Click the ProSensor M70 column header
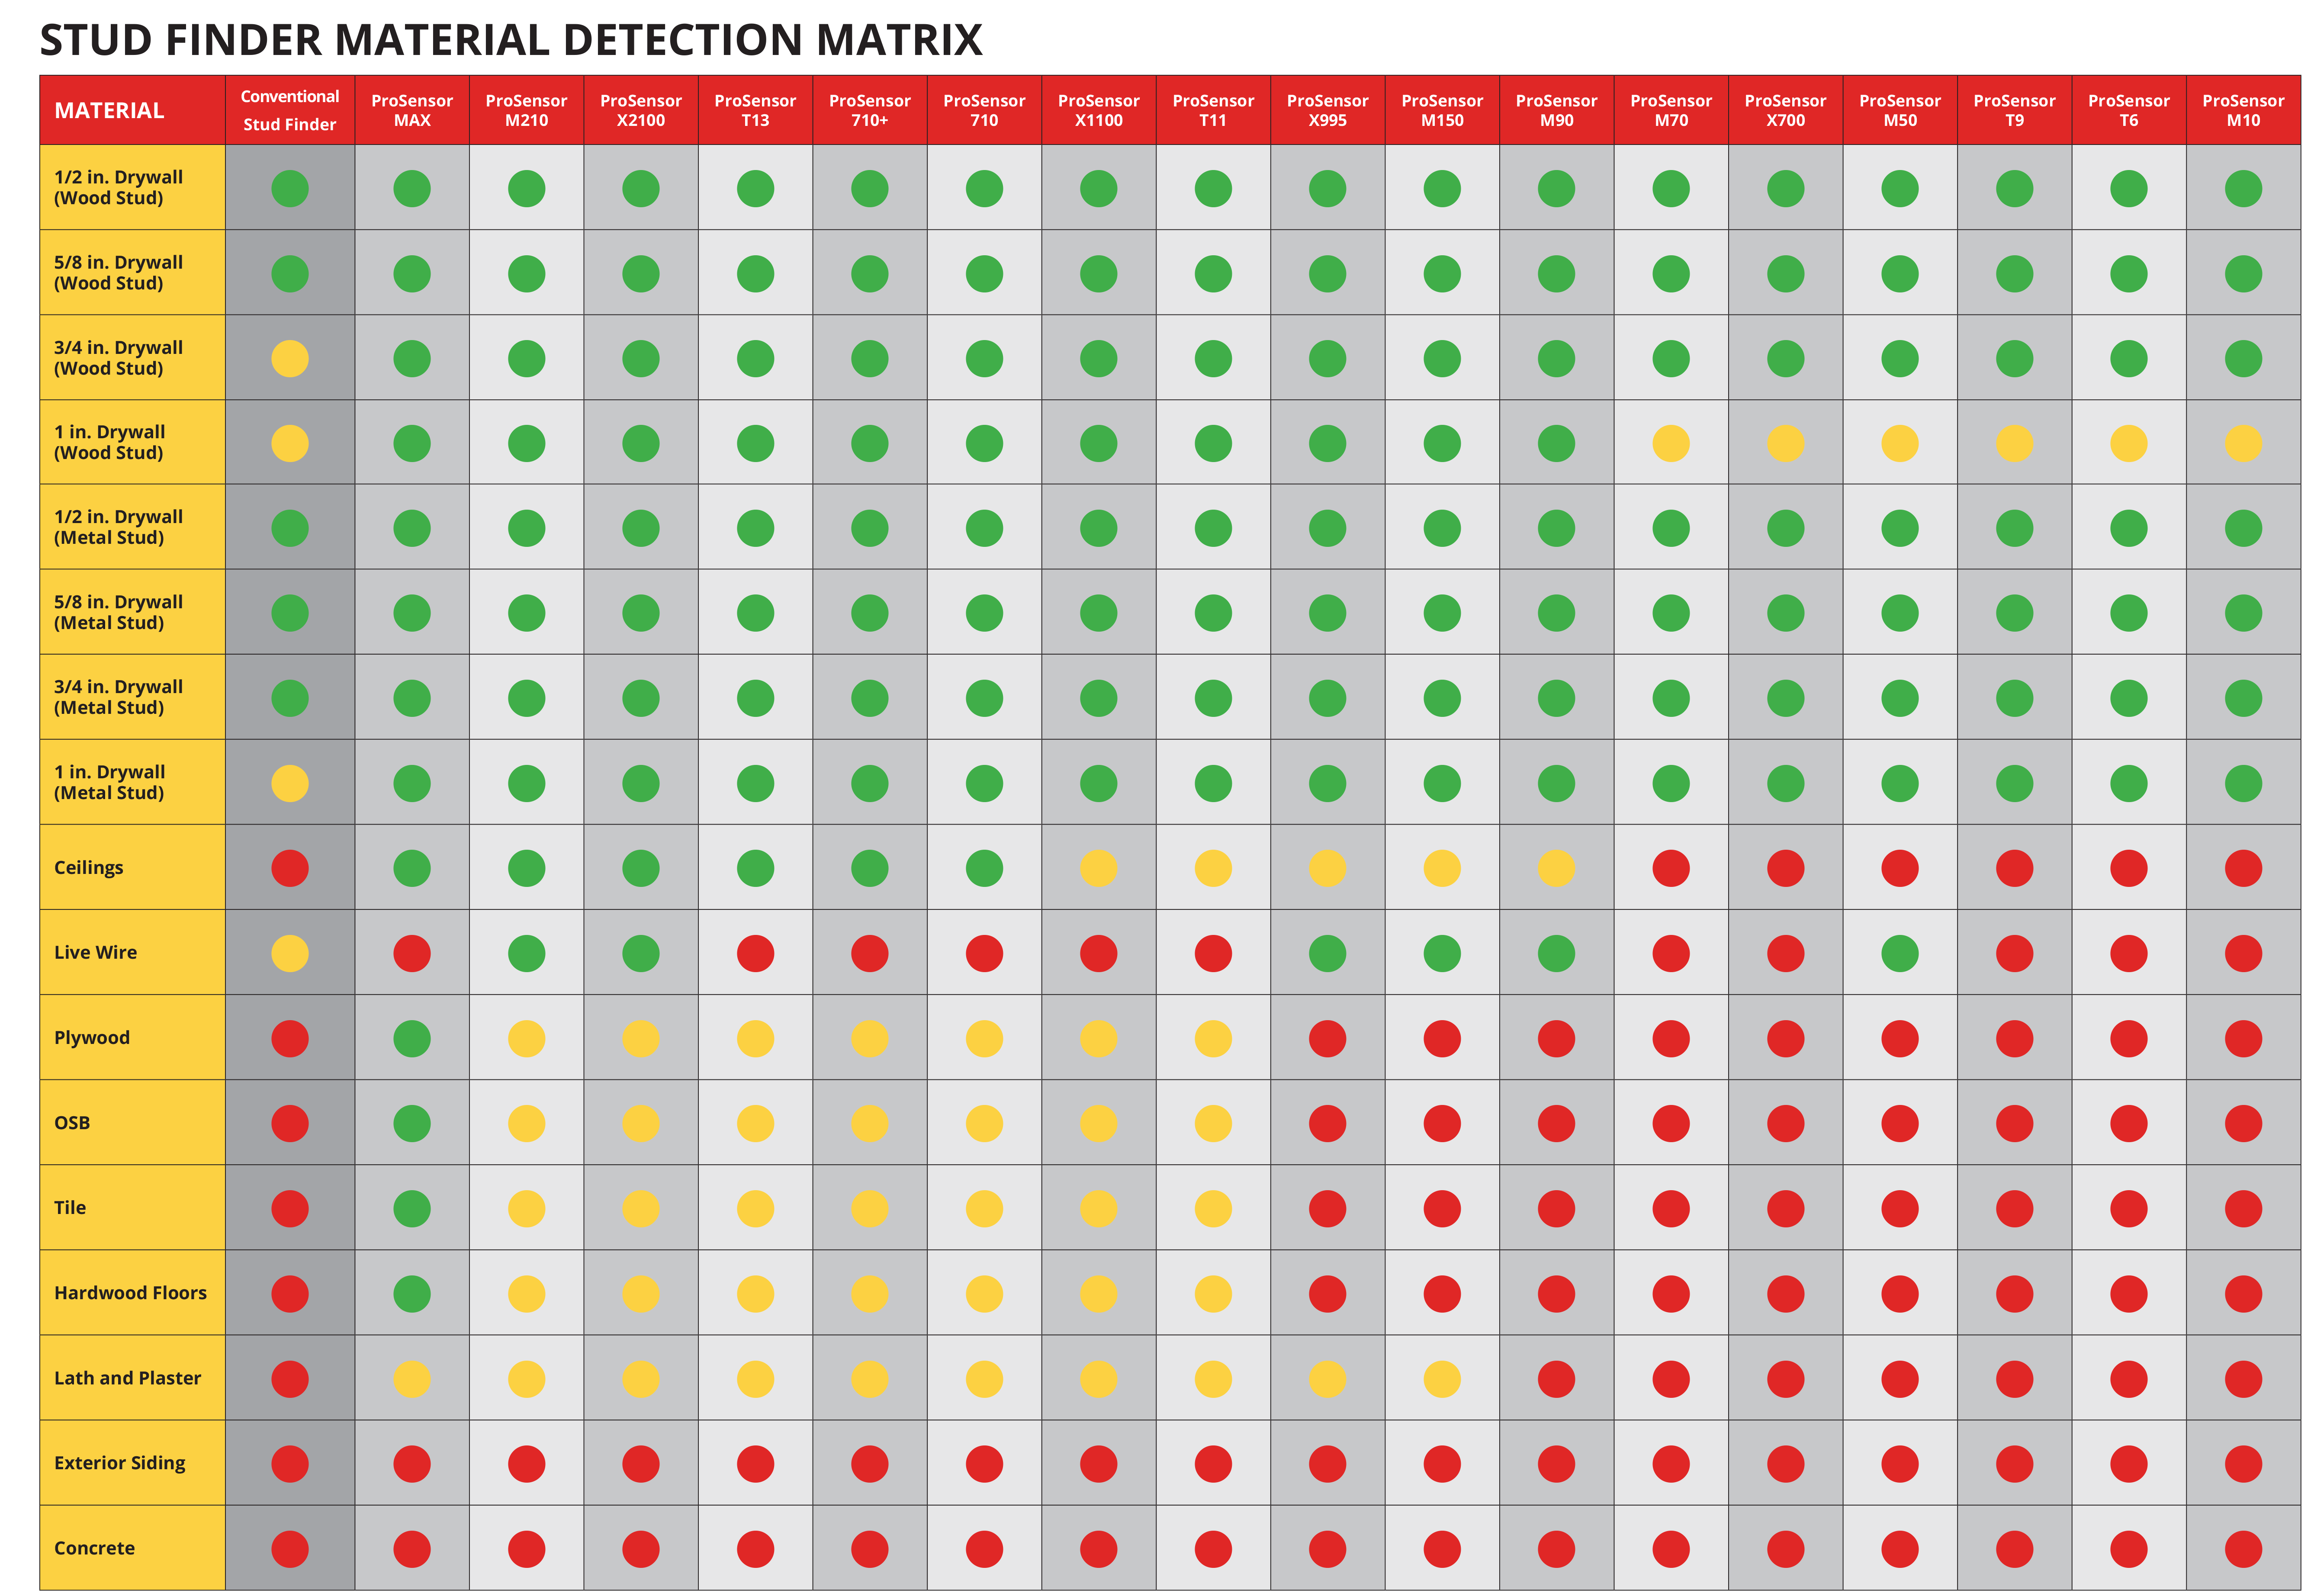This screenshot has width=2311, height=1596. (x=1671, y=110)
